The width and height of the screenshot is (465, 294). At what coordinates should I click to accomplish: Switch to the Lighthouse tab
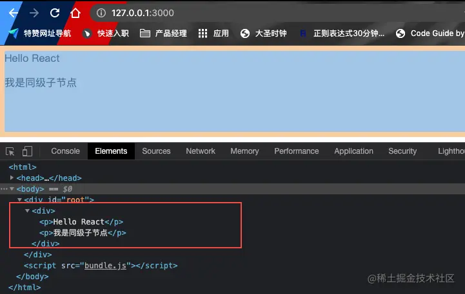[x=451, y=151]
